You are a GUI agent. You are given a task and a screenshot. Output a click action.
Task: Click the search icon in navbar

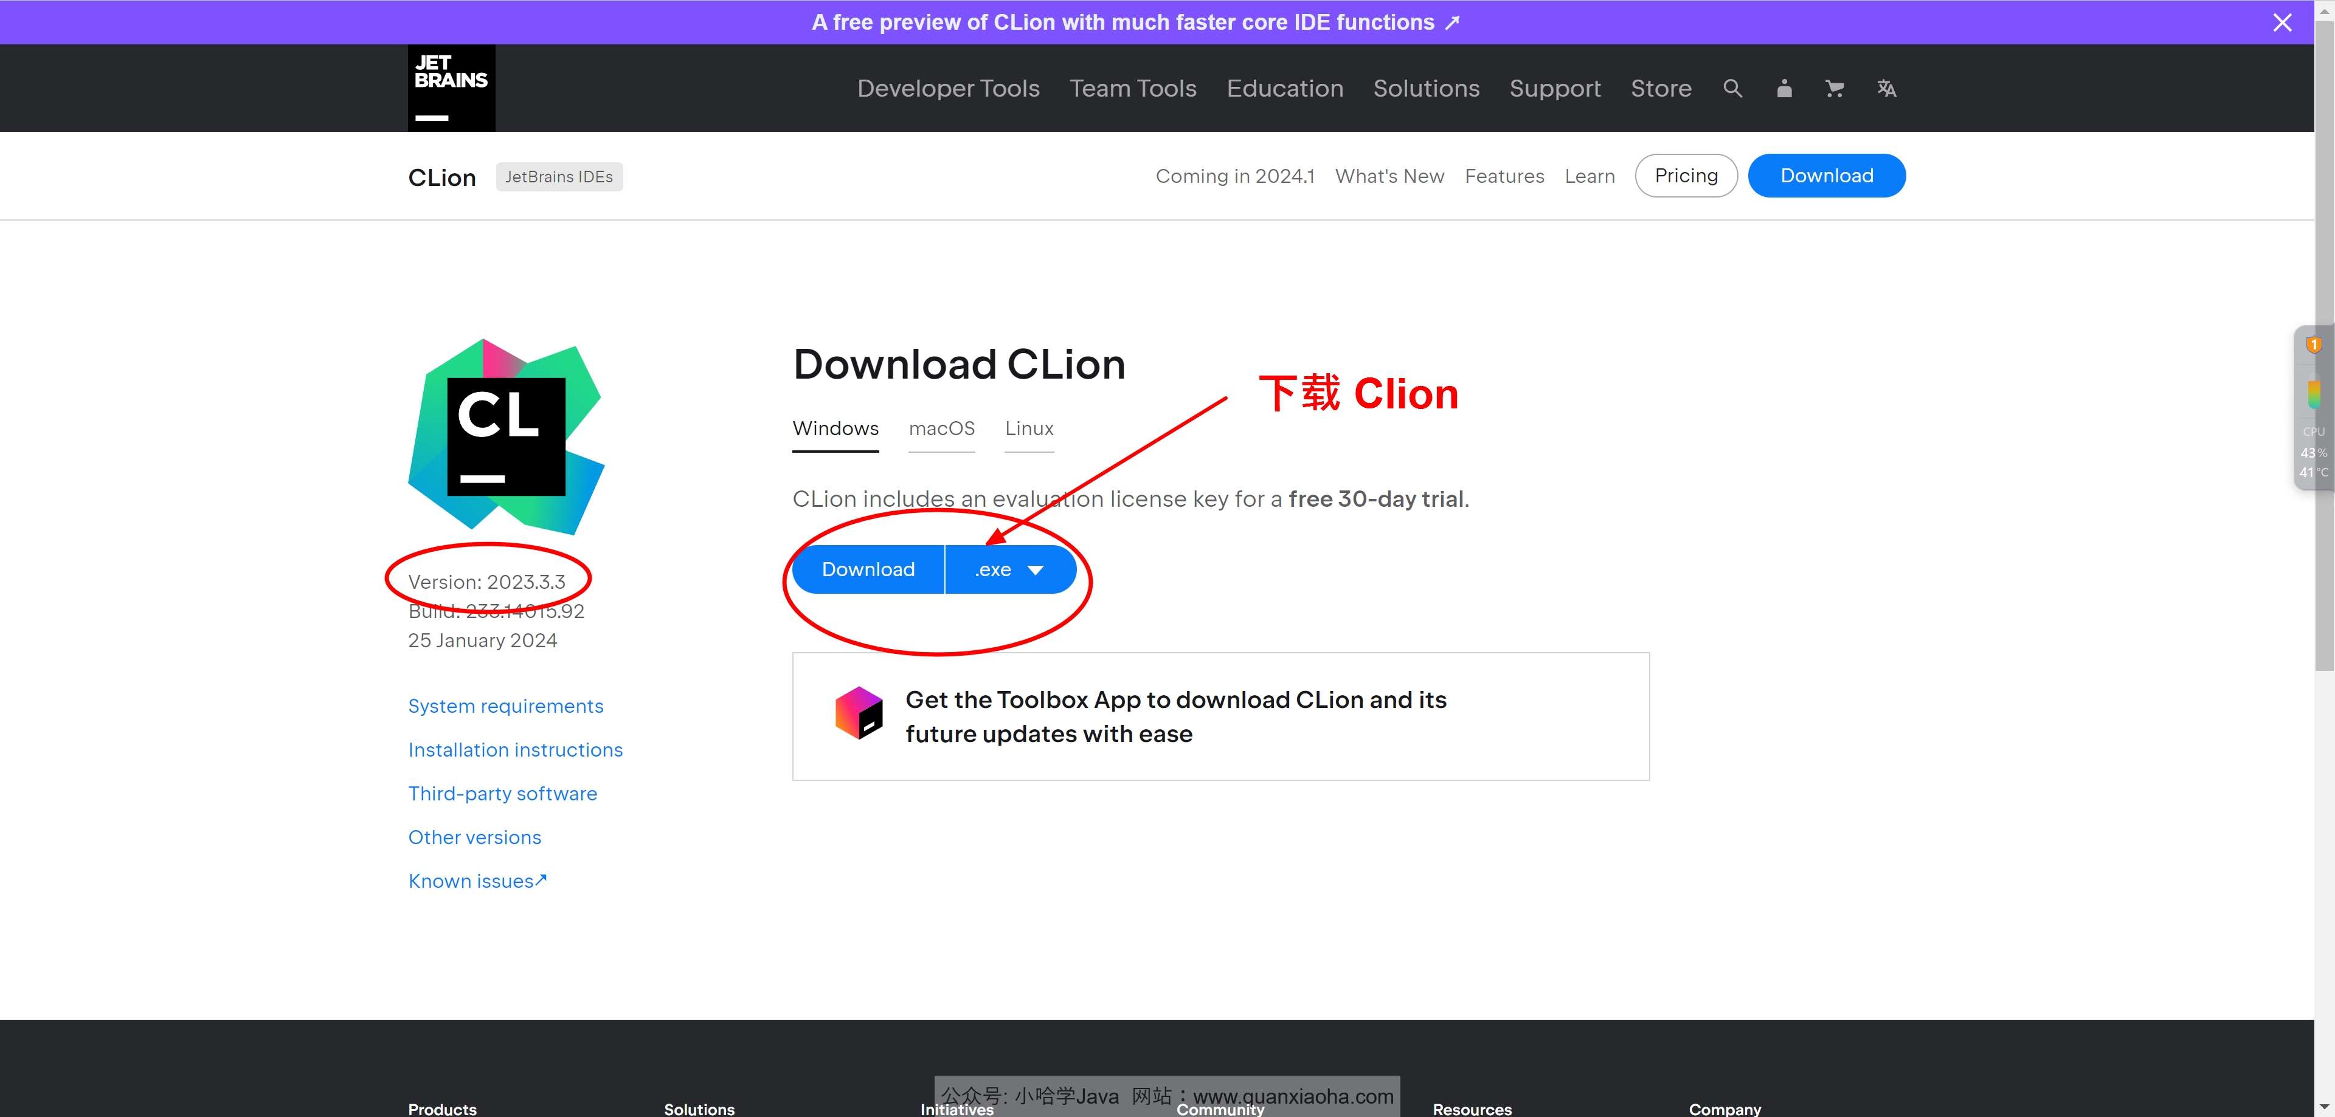[1732, 88]
